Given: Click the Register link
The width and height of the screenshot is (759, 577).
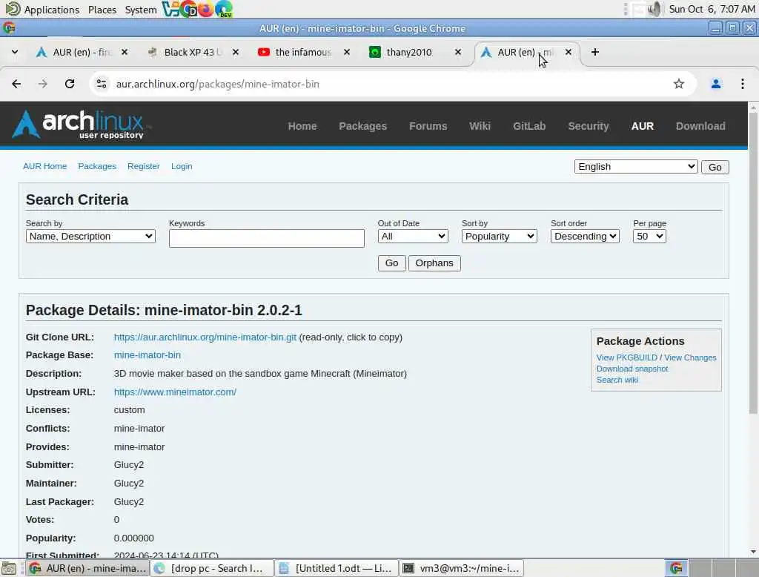Looking at the screenshot, I should [x=143, y=166].
